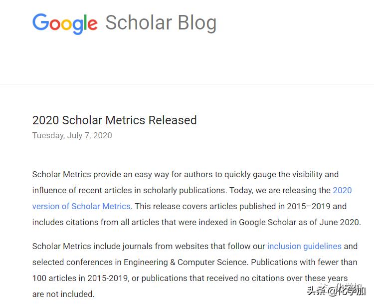Open the "inclusion guidelines" link

(x=304, y=246)
